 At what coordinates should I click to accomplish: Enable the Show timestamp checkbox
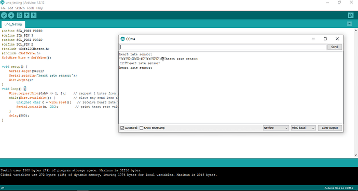tap(142, 128)
